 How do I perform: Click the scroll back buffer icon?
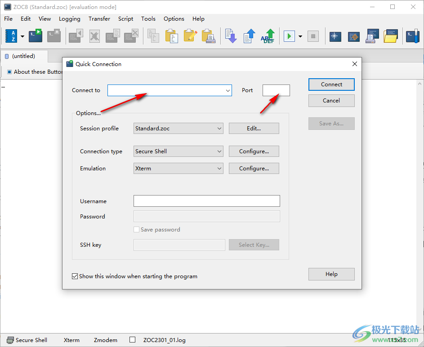point(76,36)
